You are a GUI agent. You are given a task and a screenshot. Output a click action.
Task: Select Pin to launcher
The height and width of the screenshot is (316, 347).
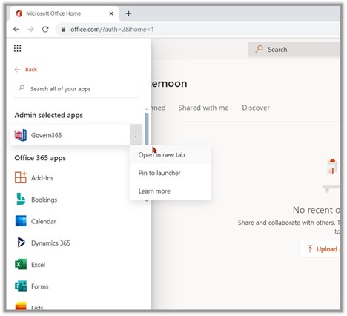(171, 173)
